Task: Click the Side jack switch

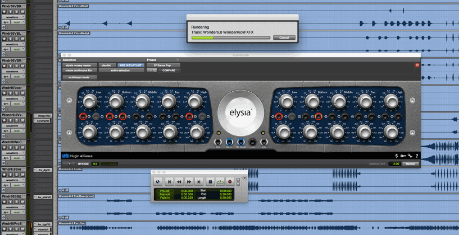Action: tap(263, 142)
